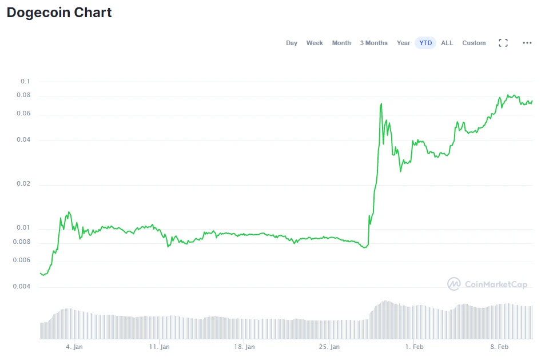
Task: Click the 1. Feb date label
Action: tap(414, 347)
